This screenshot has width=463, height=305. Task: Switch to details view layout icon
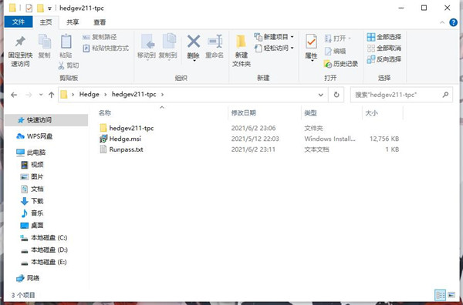pyautogui.click(x=441, y=295)
